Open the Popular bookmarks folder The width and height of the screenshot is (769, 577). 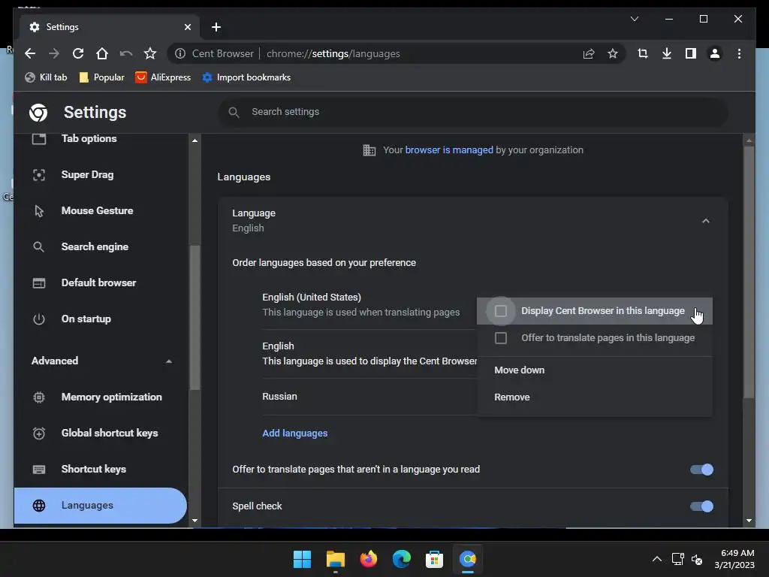101,77
